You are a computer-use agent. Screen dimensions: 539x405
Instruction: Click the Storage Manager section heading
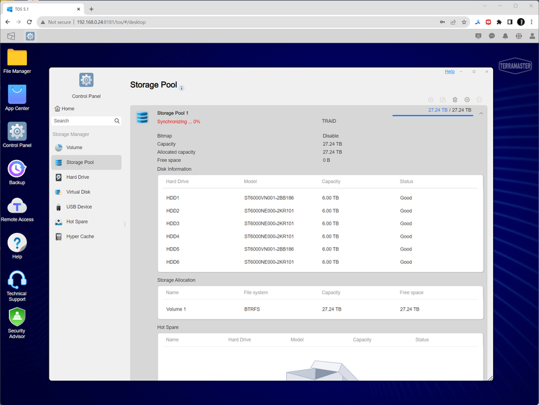pyautogui.click(x=71, y=134)
